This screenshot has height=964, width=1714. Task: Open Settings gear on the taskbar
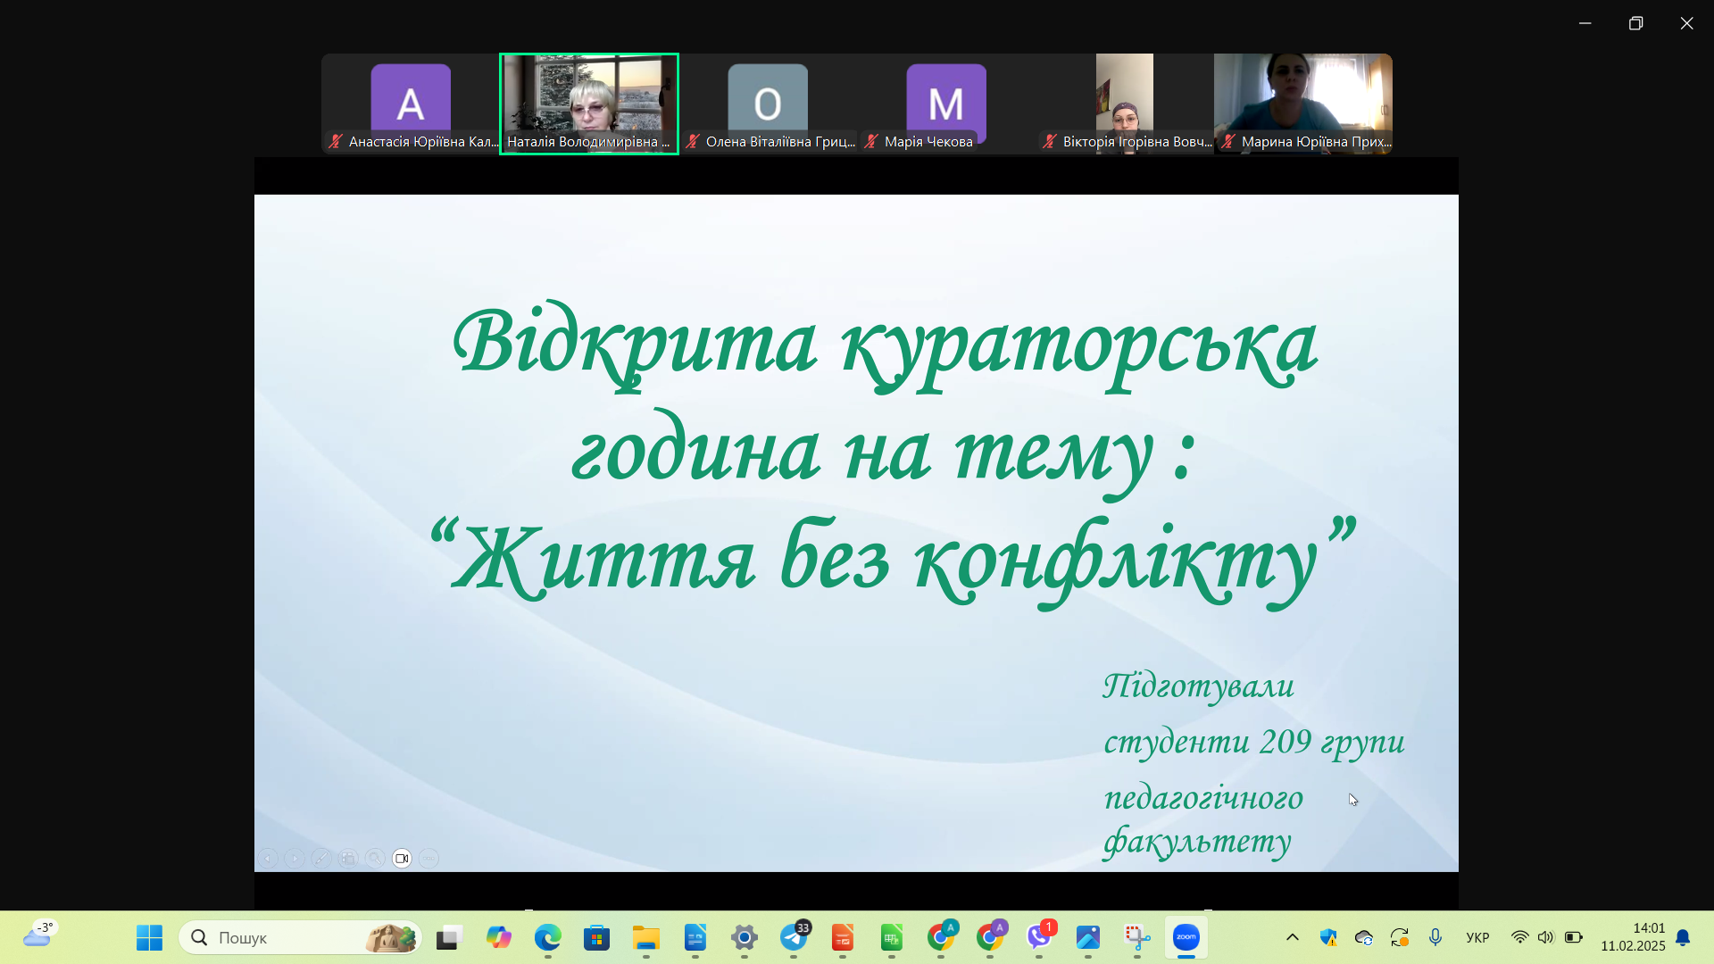pos(744,937)
